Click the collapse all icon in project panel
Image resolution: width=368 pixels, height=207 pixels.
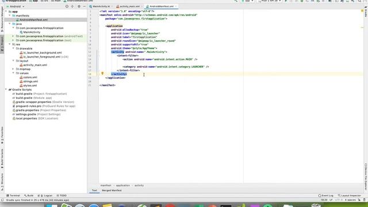click(x=72, y=6)
